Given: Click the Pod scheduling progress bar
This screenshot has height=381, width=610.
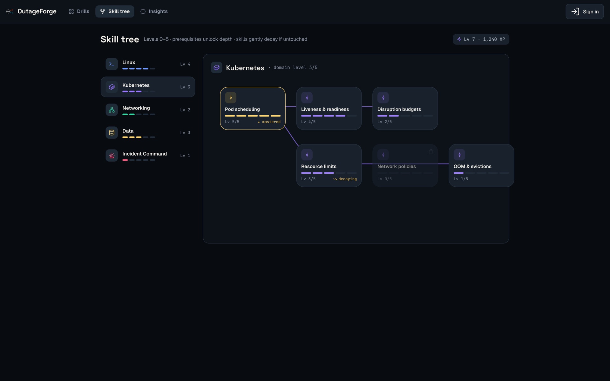Looking at the screenshot, I should coord(253,116).
